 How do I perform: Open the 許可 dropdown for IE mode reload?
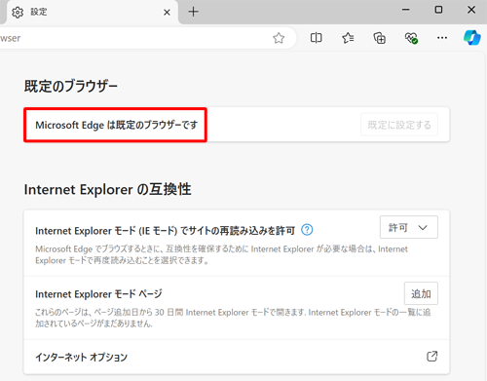tap(409, 227)
